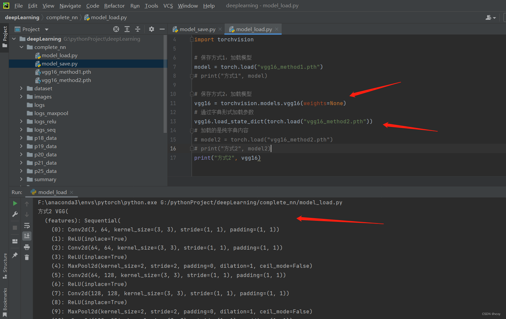Screen dimensions: 506x319
Task: Collapse the deepLearning root folder
Action: [14, 39]
